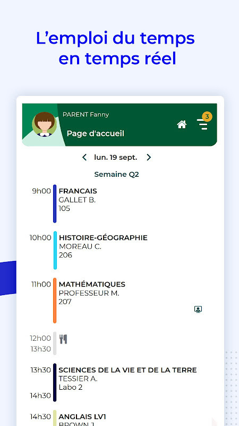
Task: Click the PARENT Fanny account name
Action: click(x=86, y=114)
